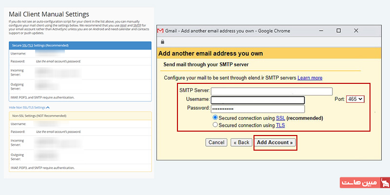Click the Cancel button
Viewport: 390px width, 195px height.
tap(216, 142)
